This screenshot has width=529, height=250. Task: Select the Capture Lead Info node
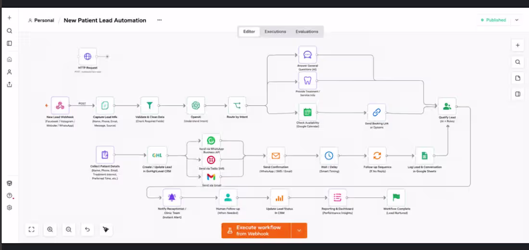pos(105,105)
